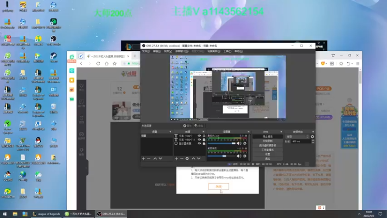Open the 文件(F) menu in OBS
The height and width of the screenshot is (218, 387).
tap(146, 51)
